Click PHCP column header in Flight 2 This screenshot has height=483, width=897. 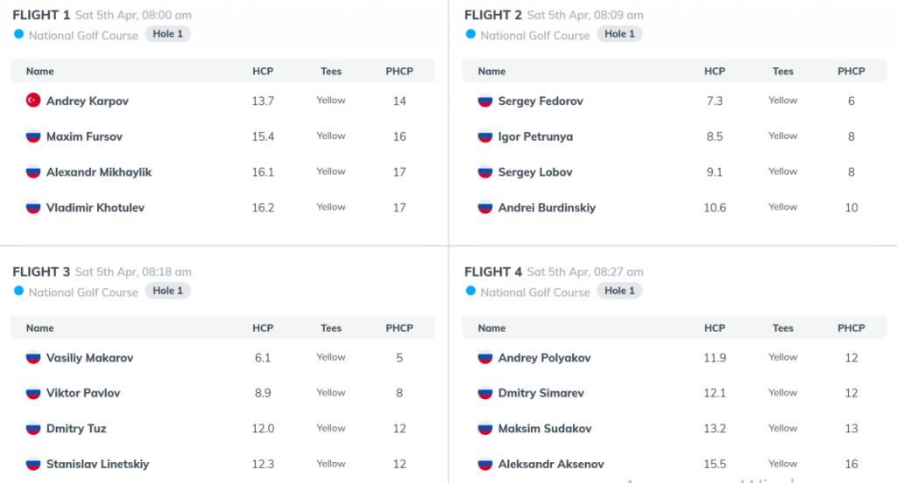[x=851, y=72]
